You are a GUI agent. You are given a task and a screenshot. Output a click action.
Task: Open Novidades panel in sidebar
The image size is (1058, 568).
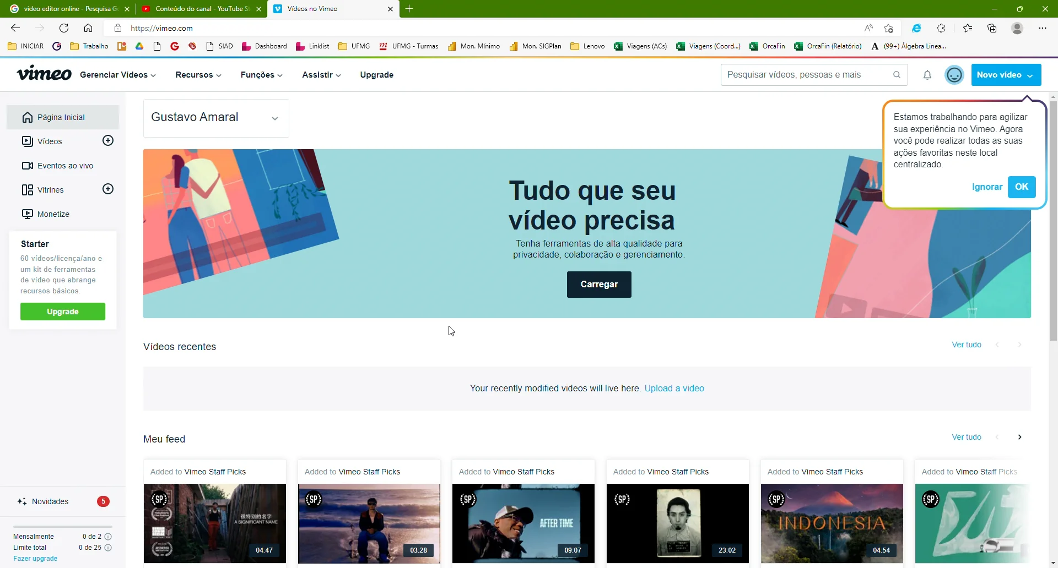[50, 501]
